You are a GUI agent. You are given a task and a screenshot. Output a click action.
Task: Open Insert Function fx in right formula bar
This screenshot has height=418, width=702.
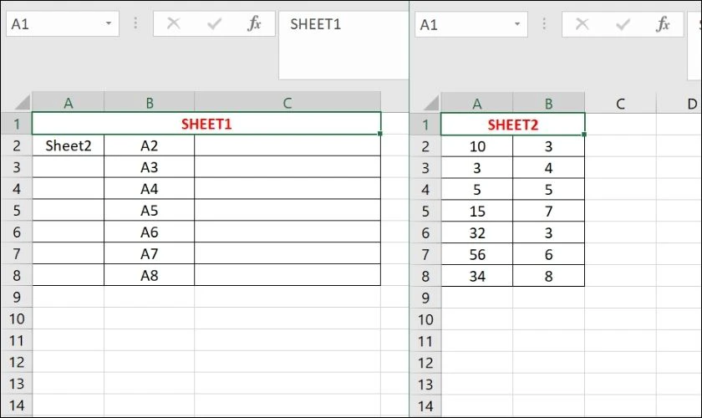click(663, 23)
